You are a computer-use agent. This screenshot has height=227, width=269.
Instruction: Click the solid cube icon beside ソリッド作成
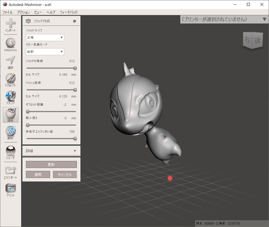(28, 21)
